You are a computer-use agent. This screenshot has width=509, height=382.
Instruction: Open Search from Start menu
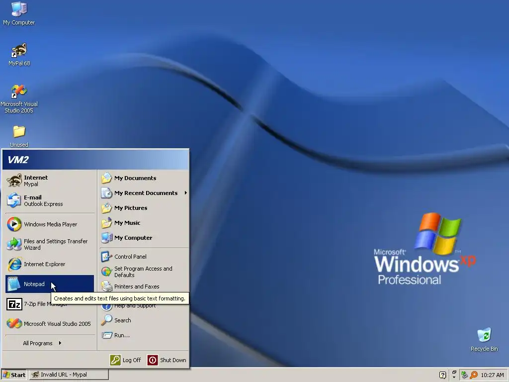coord(144,320)
